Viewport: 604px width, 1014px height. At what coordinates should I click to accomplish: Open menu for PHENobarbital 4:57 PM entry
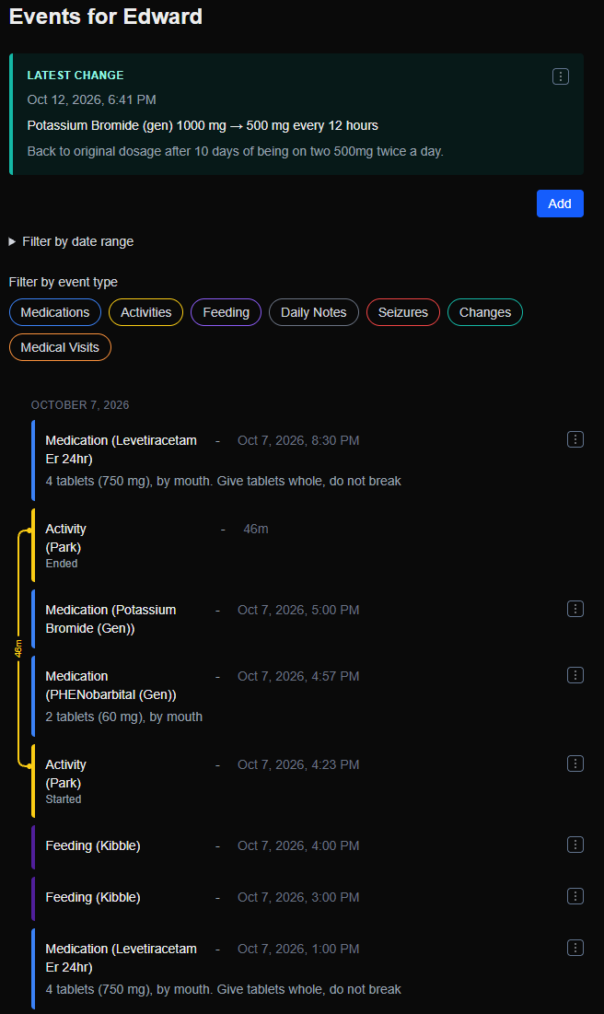click(x=575, y=675)
